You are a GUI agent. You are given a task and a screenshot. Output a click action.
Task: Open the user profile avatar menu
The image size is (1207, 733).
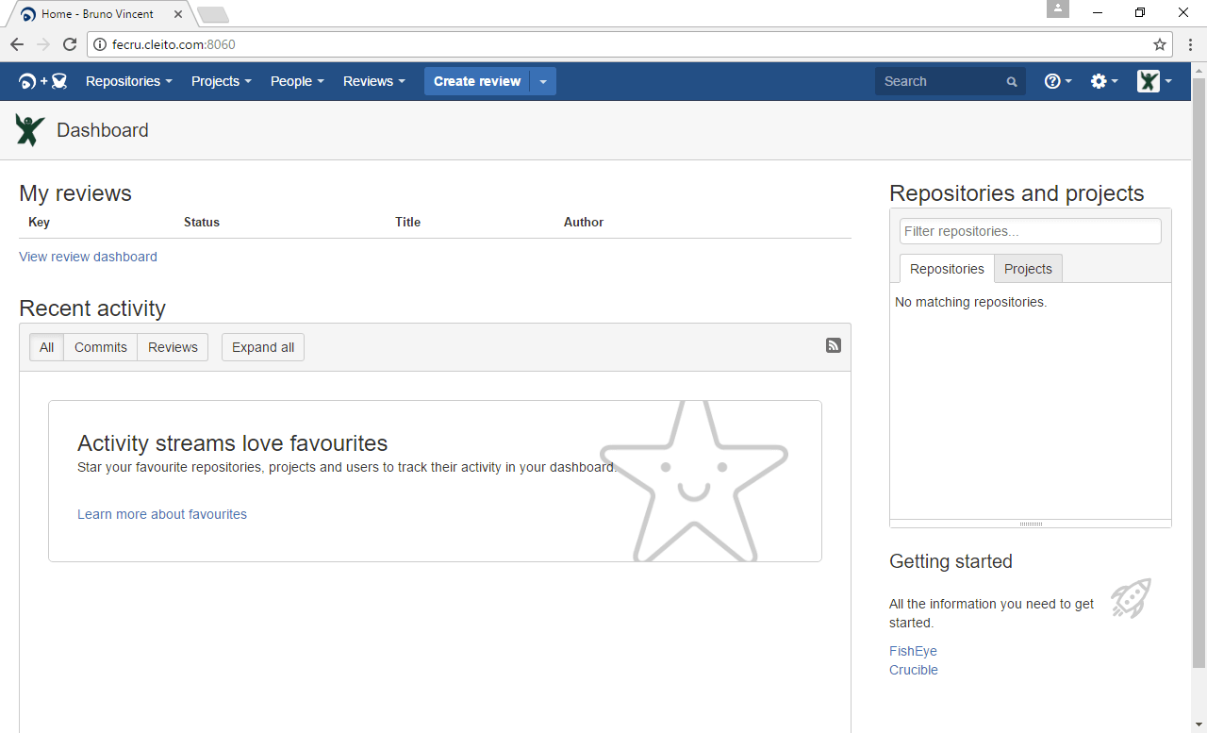(x=1154, y=81)
